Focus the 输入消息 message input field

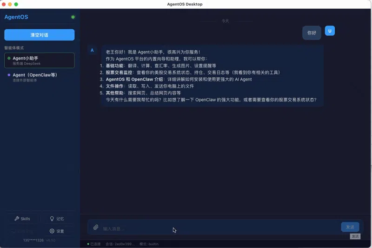coord(220,228)
